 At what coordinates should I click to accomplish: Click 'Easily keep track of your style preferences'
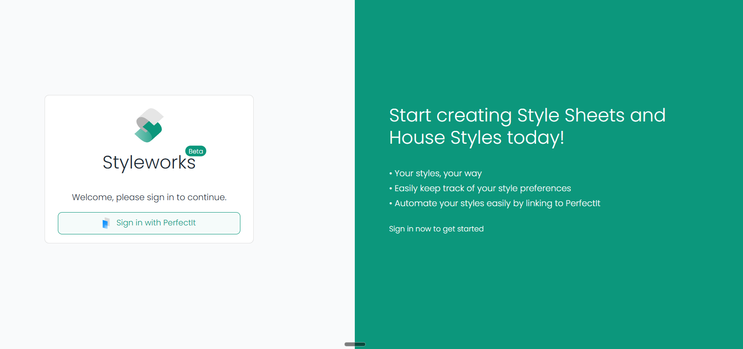(x=480, y=188)
